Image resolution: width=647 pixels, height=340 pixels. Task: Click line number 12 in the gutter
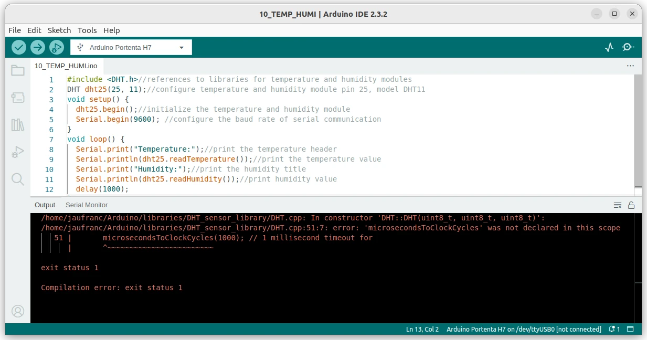coord(49,189)
